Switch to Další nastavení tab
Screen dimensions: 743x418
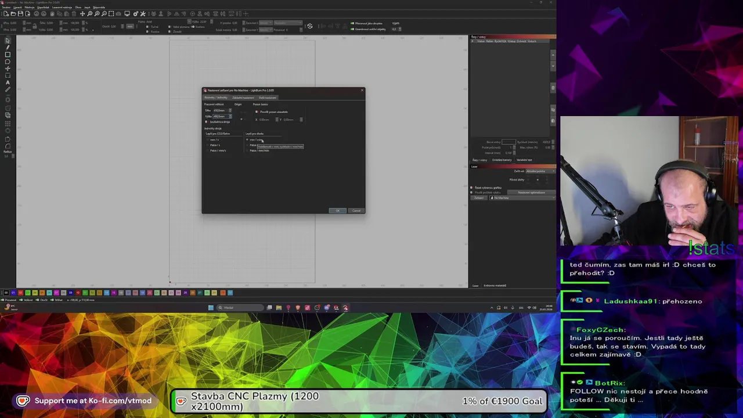pos(268,98)
